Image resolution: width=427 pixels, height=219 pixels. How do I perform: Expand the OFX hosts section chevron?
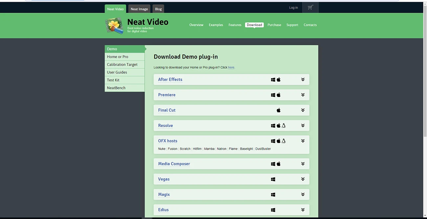click(x=303, y=141)
